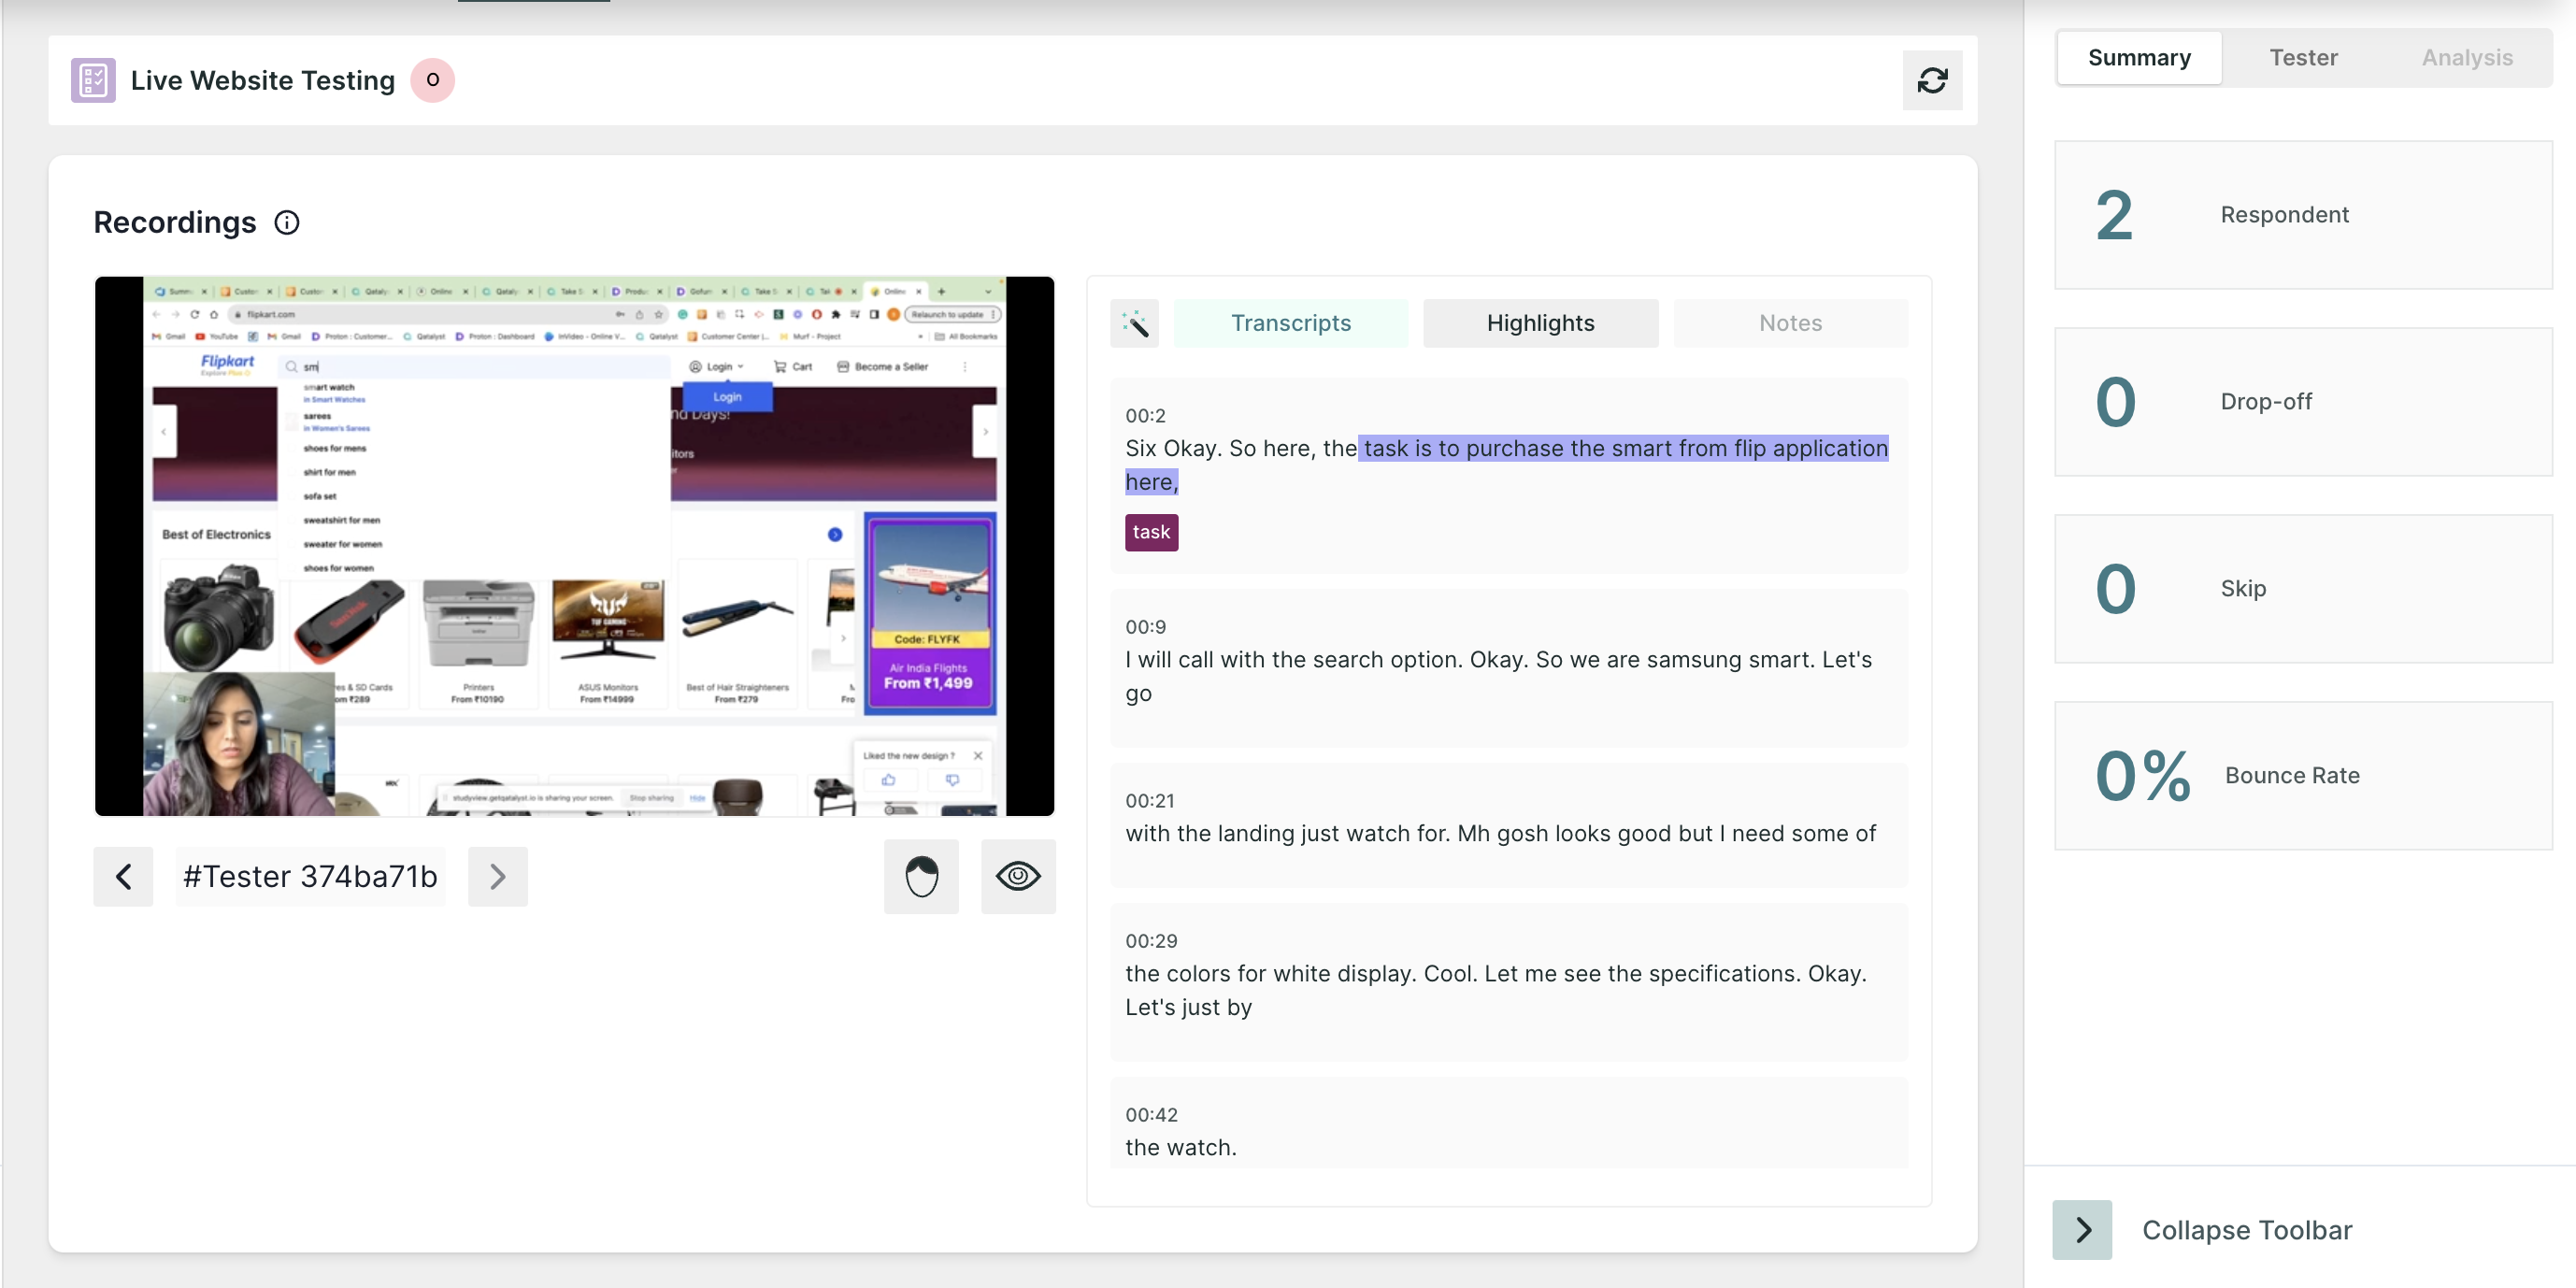Screen dimensions: 2576x1288
Task: Click the pink 0 count badge
Action: 432,80
